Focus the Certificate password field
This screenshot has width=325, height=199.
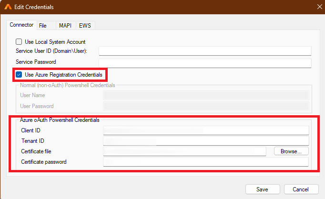(206, 162)
